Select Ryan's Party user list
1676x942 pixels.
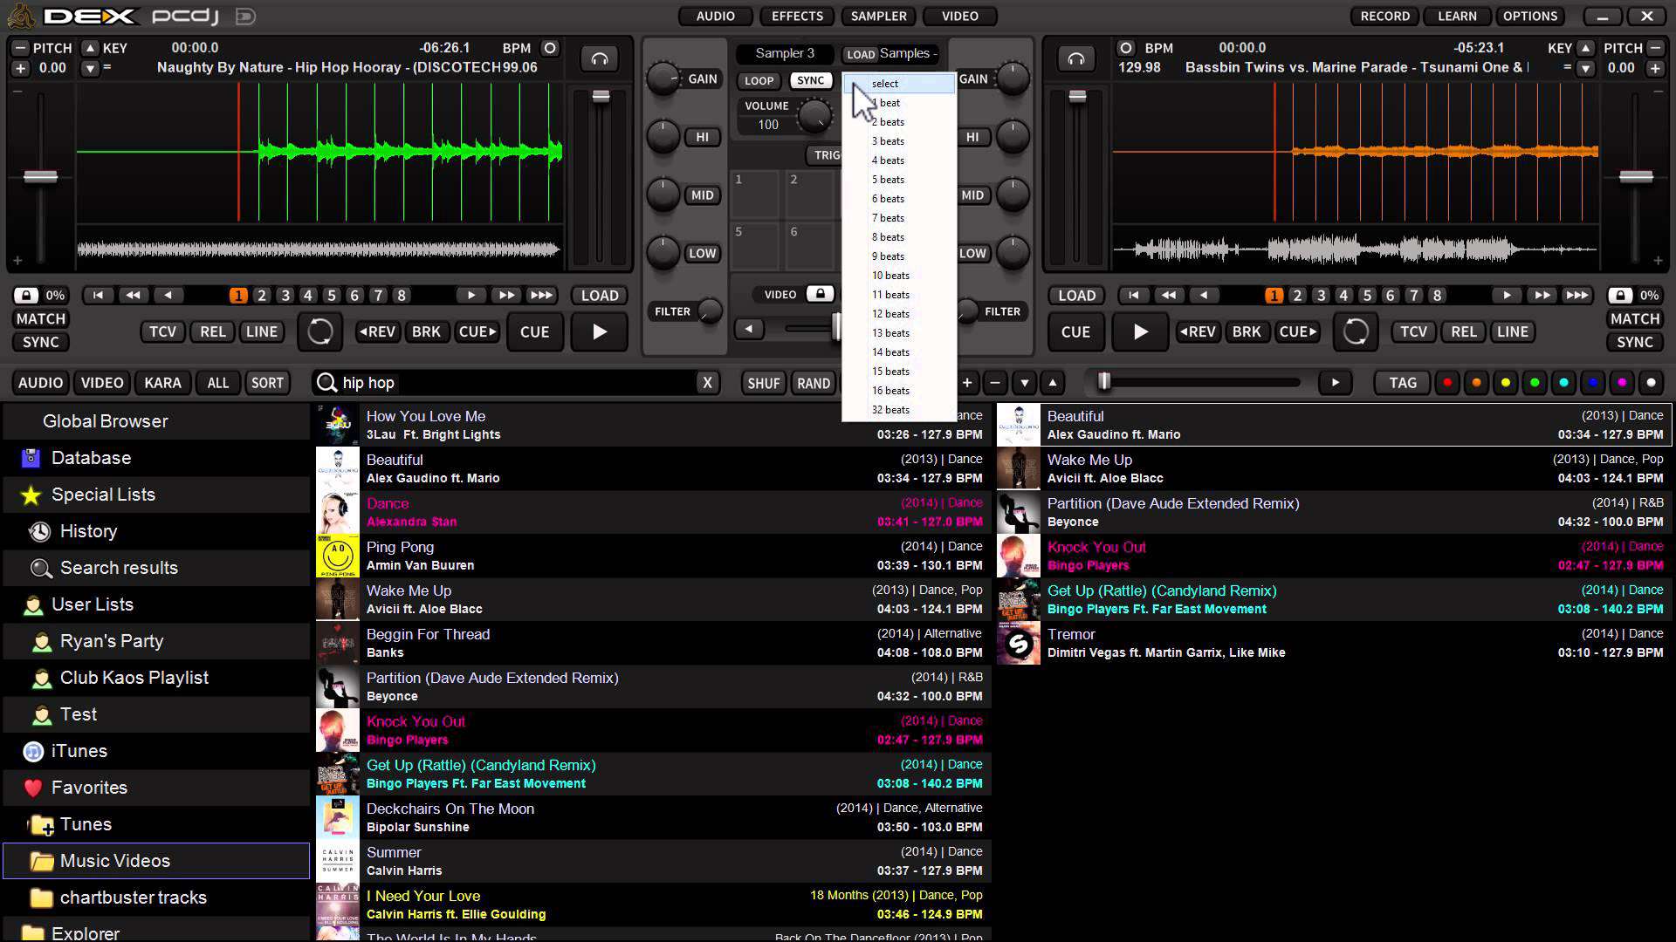157,641
